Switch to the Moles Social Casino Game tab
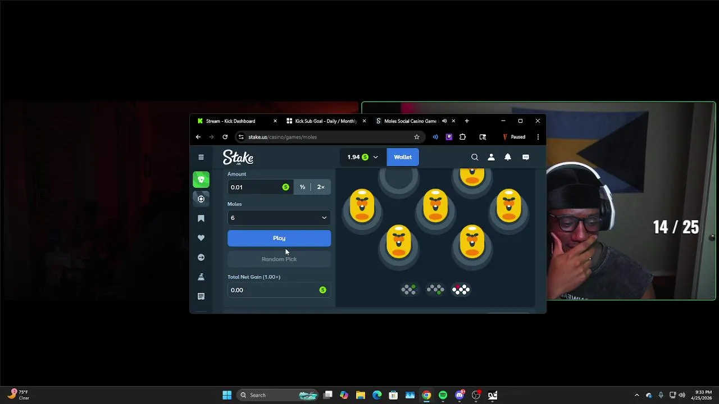Image resolution: width=719 pixels, height=404 pixels. [410, 121]
